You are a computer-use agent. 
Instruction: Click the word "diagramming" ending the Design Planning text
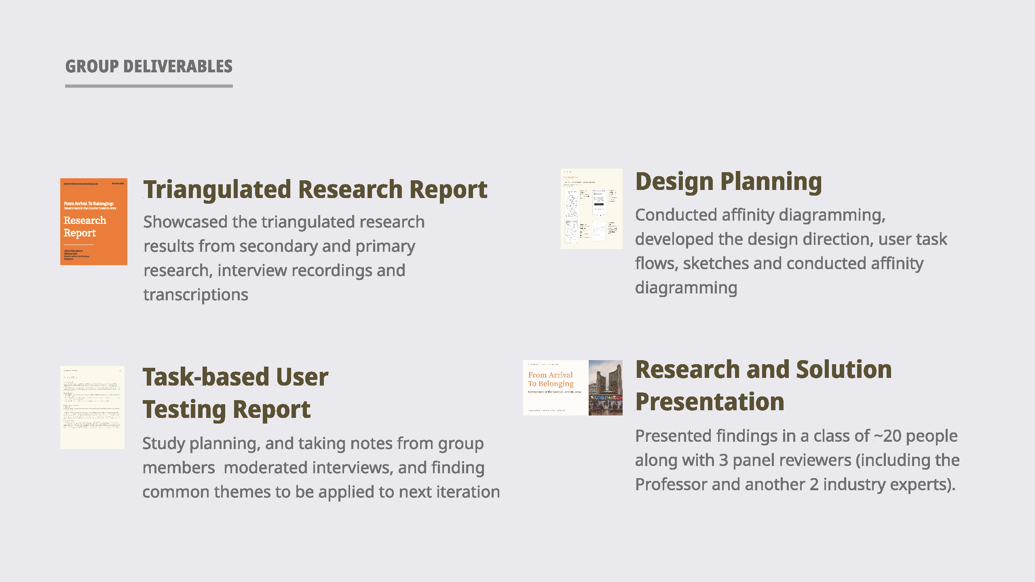tap(686, 288)
